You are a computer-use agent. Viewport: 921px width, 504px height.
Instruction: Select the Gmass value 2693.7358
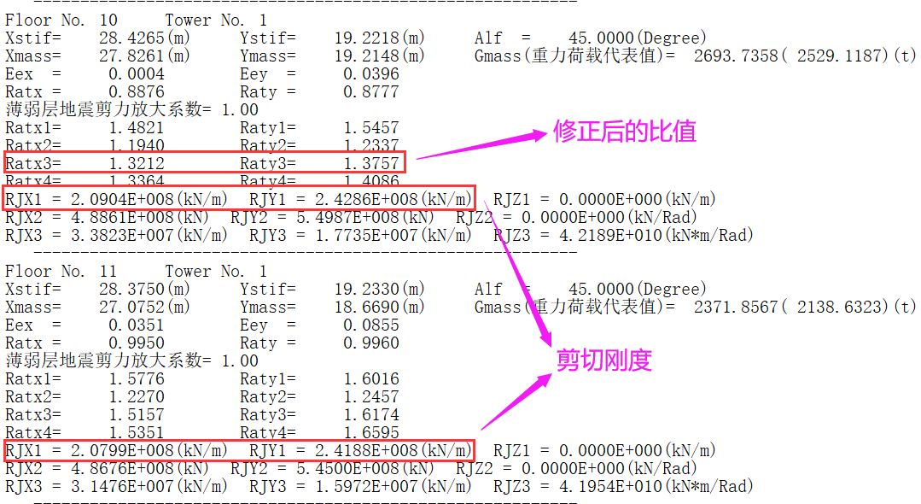[x=736, y=56]
